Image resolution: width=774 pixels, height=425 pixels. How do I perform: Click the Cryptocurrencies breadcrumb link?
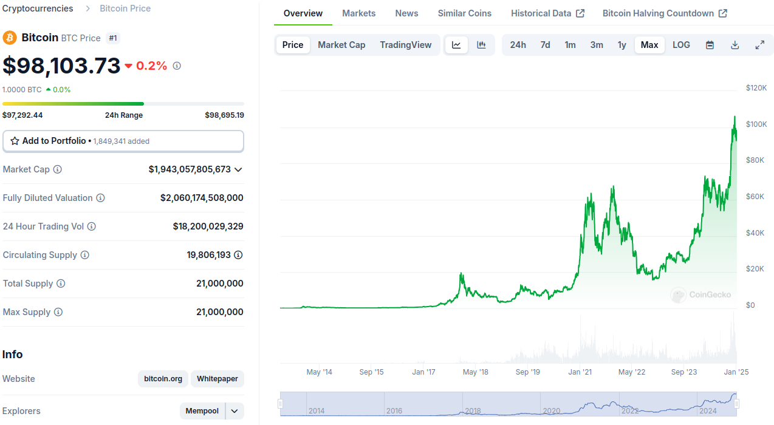pos(38,8)
